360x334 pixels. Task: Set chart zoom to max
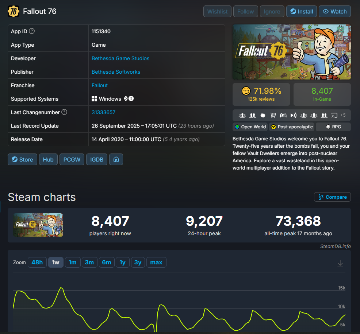[x=156, y=262]
